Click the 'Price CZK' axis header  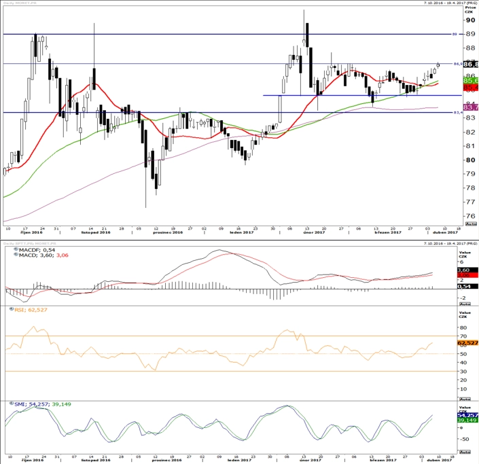[470, 10]
